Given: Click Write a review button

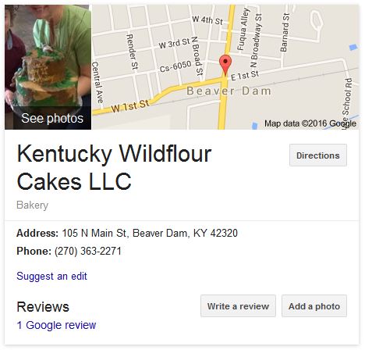Looking at the screenshot, I should coord(238,306).
